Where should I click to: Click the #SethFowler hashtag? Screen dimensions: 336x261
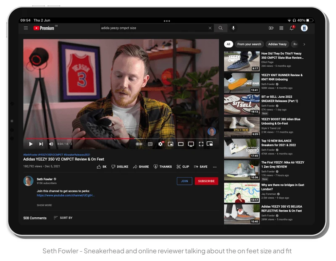pyautogui.click(x=30, y=155)
